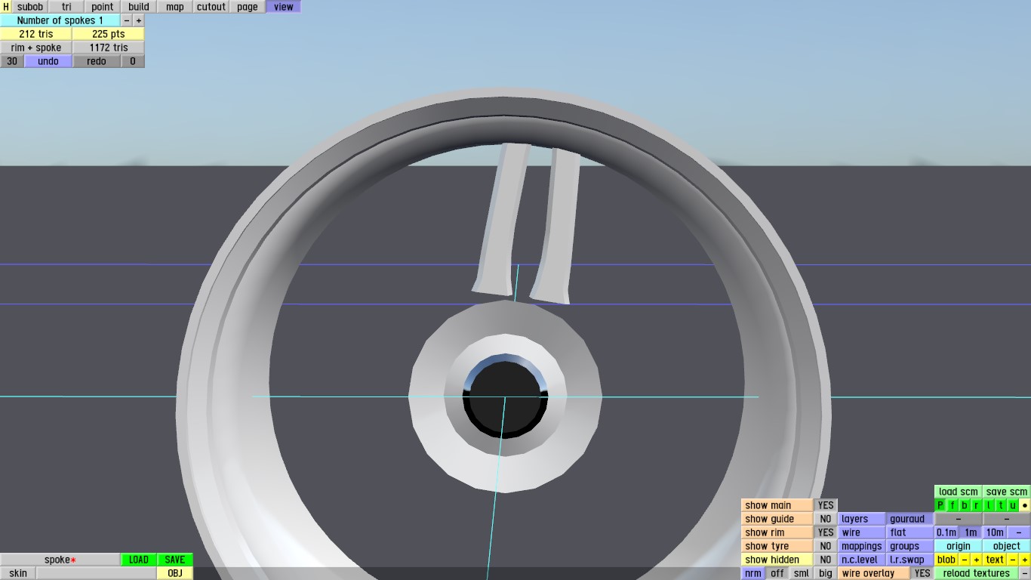Select the view mode tab
This screenshot has width=1031, height=580.
click(284, 7)
